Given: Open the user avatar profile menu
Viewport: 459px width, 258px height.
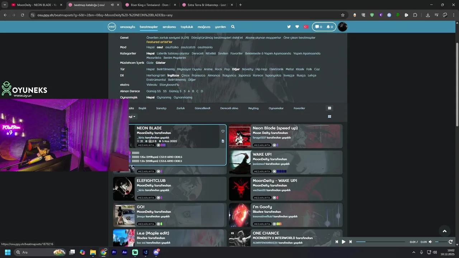Looking at the screenshot, I should [x=342, y=27].
